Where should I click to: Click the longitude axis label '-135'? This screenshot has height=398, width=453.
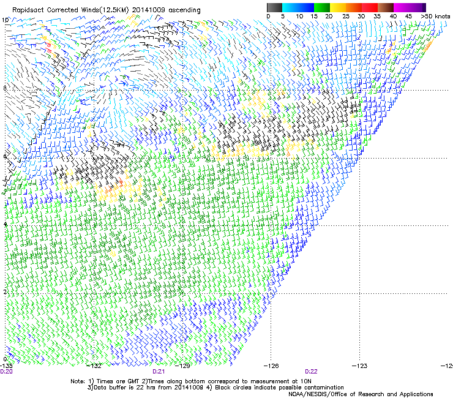click(x=6, y=366)
